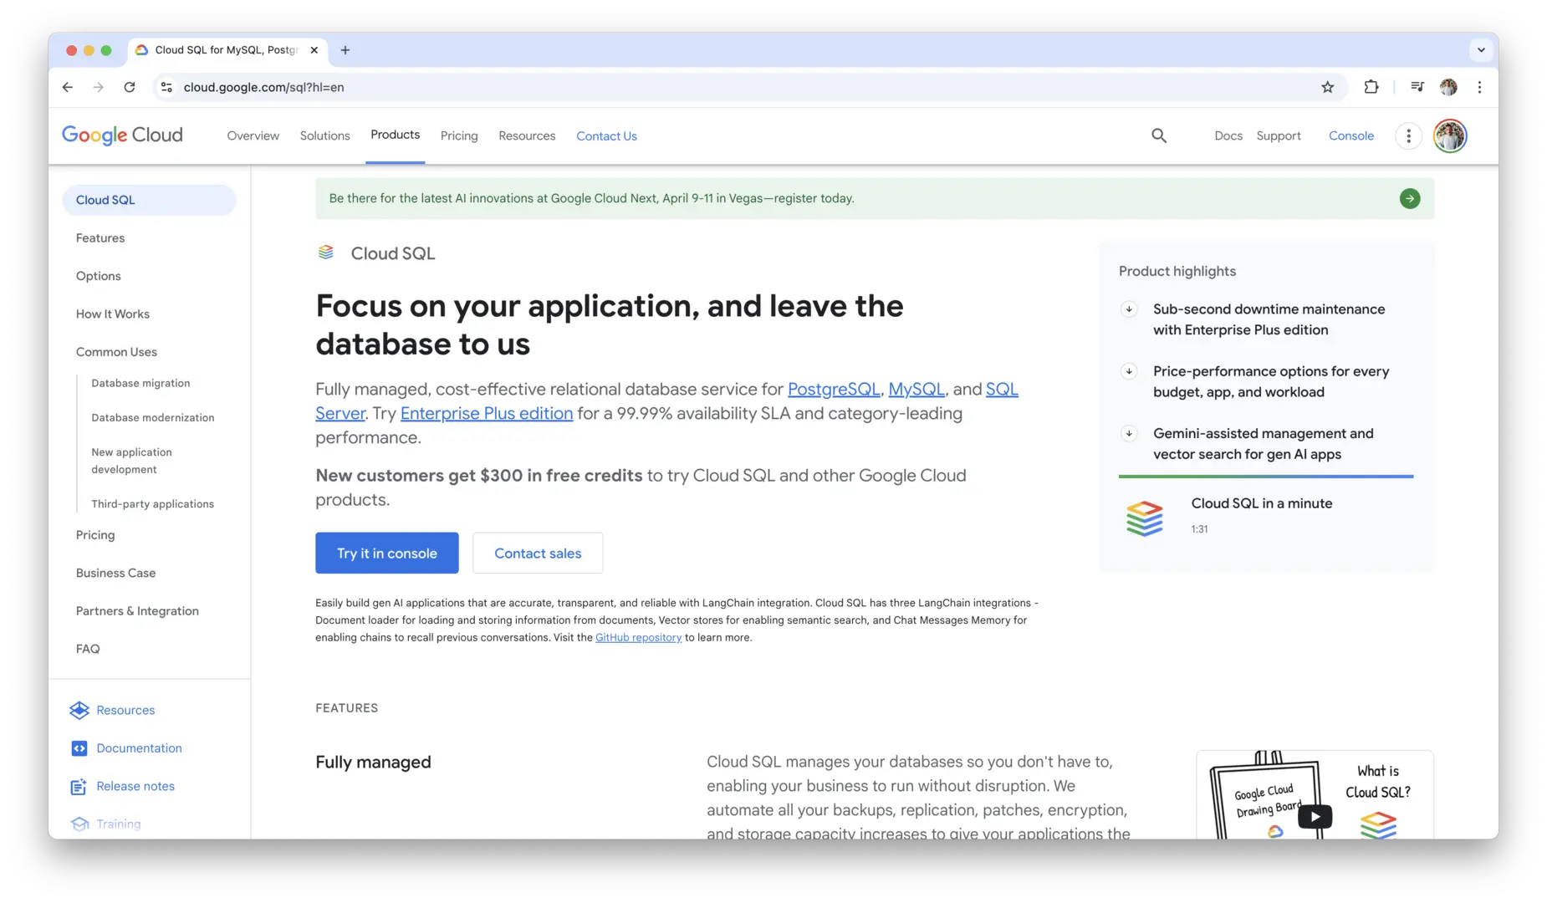
Task: Open the Overview nav item
Action: pos(253,136)
